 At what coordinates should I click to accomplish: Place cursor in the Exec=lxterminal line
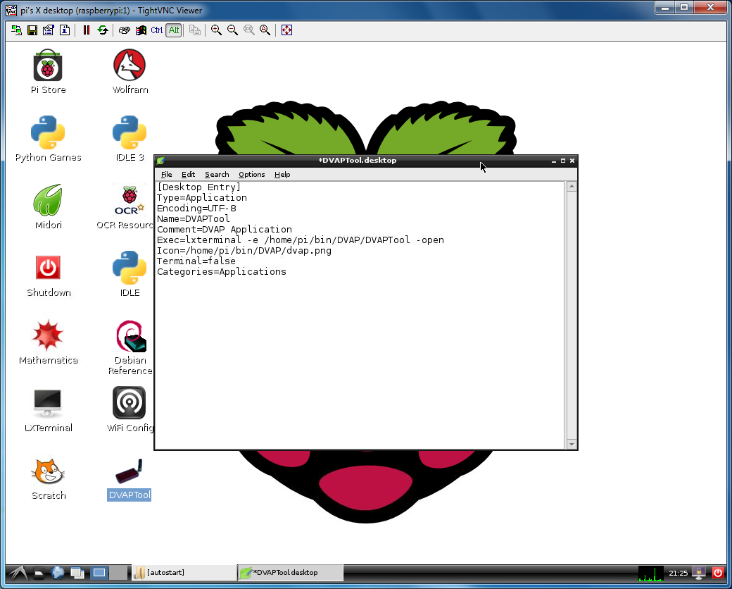[300, 240]
